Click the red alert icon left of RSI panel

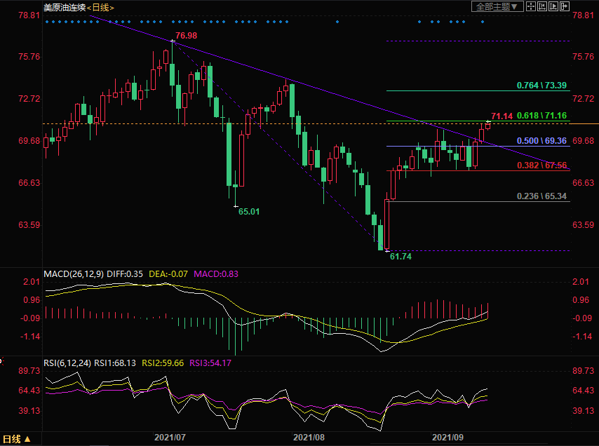[x=1, y=362]
